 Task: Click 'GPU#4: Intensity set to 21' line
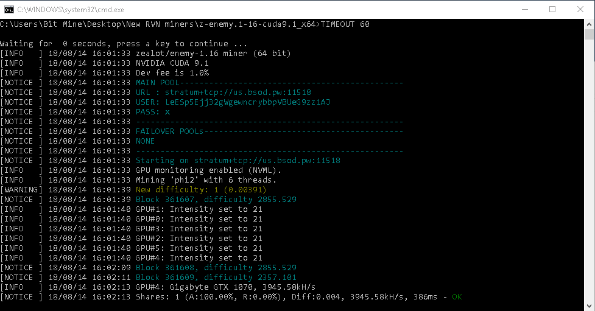click(199, 258)
